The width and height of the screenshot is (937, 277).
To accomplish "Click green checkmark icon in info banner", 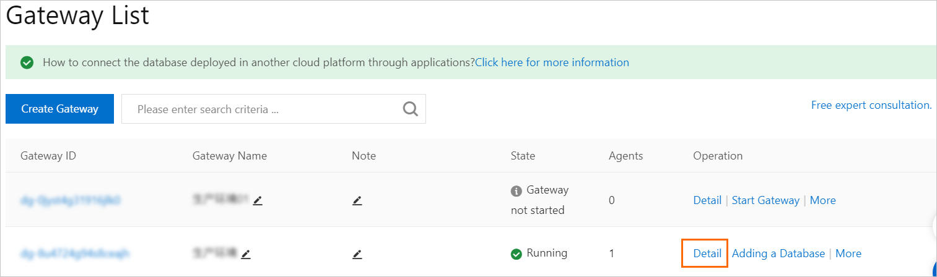I will (27, 62).
